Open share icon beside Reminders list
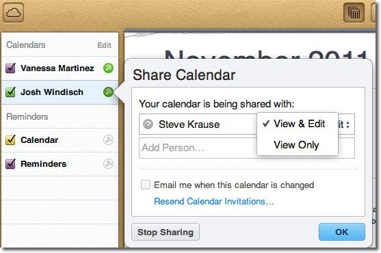 tap(108, 163)
